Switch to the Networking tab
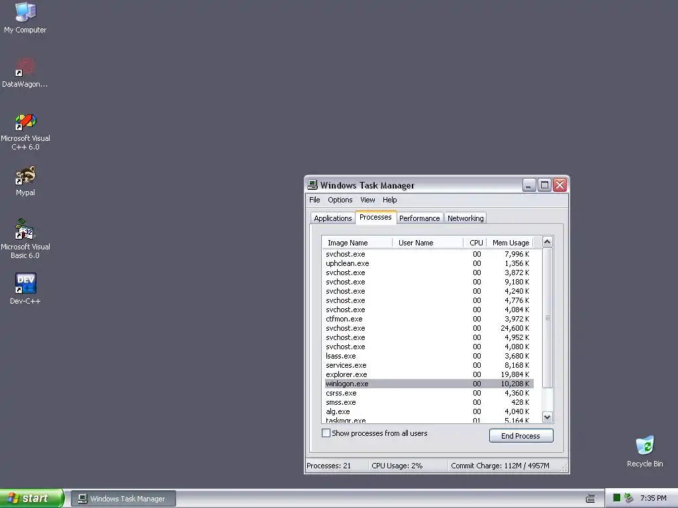The image size is (678, 508). pyautogui.click(x=465, y=218)
